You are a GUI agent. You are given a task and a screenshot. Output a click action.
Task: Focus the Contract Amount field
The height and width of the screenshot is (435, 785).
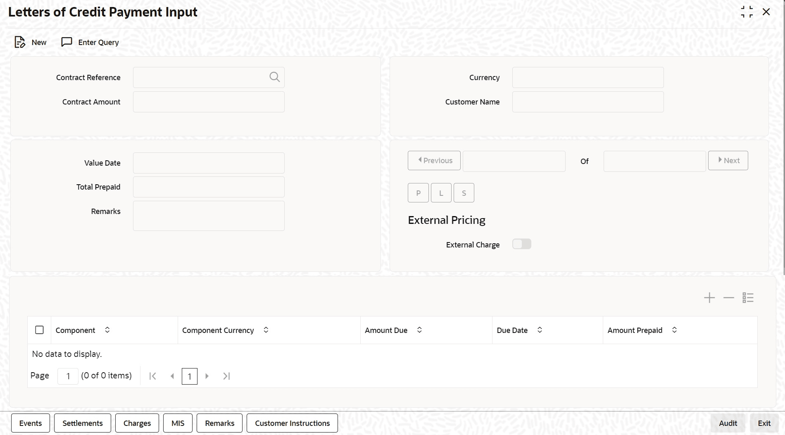point(209,102)
